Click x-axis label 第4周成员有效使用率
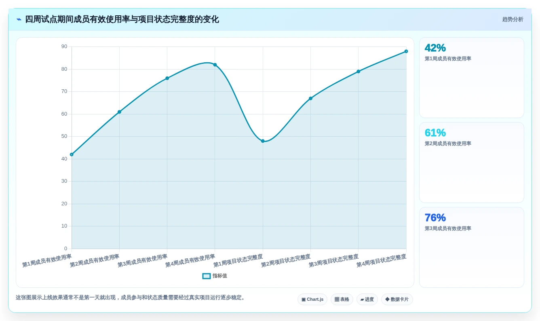540x321 pixels. pyautogui.click(x=190, y=261)
